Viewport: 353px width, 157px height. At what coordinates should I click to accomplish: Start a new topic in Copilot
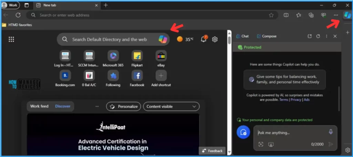click(x=243, y=132)
